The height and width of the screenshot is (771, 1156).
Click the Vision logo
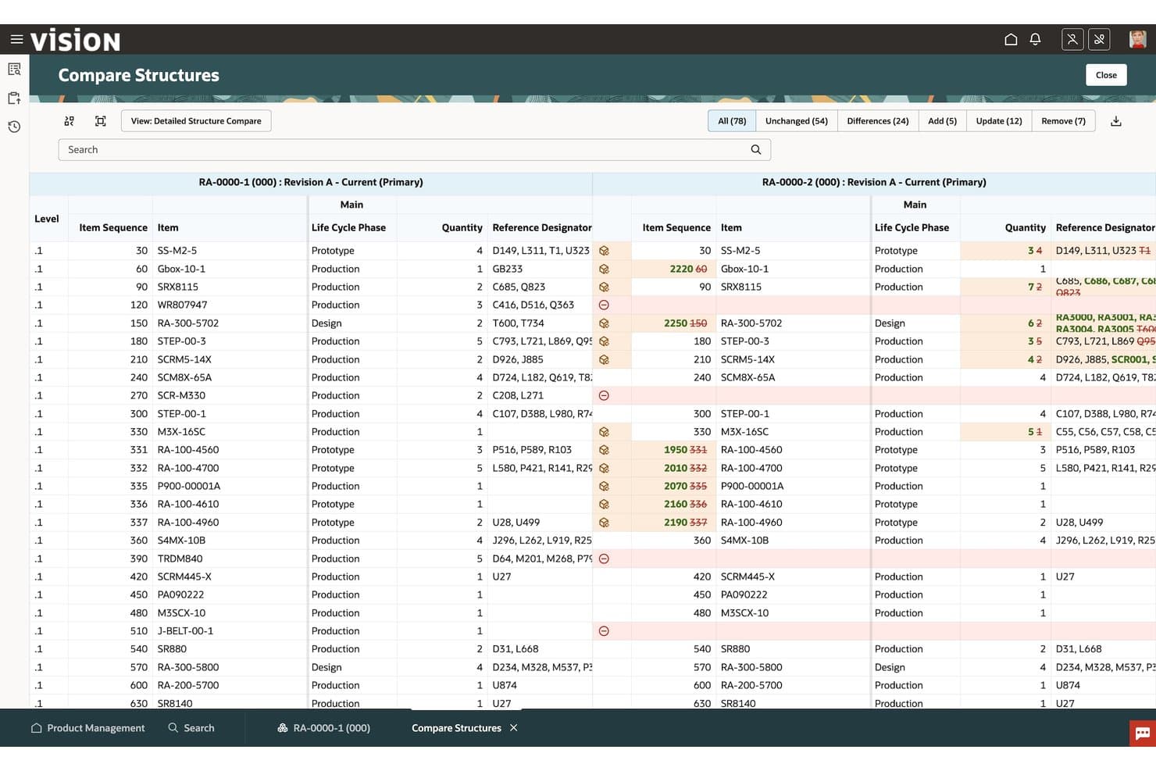(75, 40)
